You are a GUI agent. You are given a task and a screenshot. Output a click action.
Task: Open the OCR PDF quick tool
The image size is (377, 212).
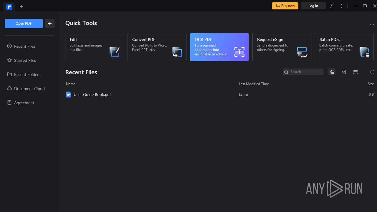(219, 47)
